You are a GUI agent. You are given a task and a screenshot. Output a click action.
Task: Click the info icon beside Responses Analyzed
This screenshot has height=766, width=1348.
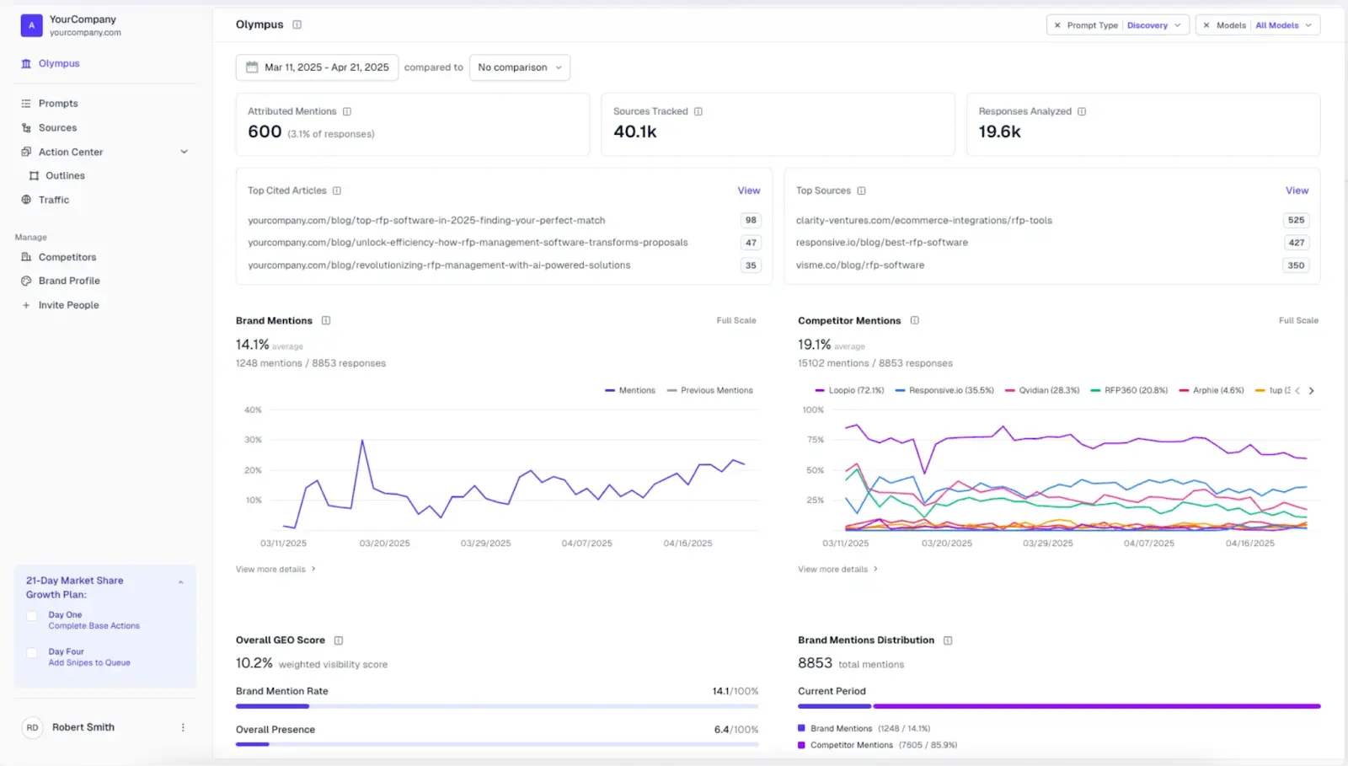[1082, 111]
